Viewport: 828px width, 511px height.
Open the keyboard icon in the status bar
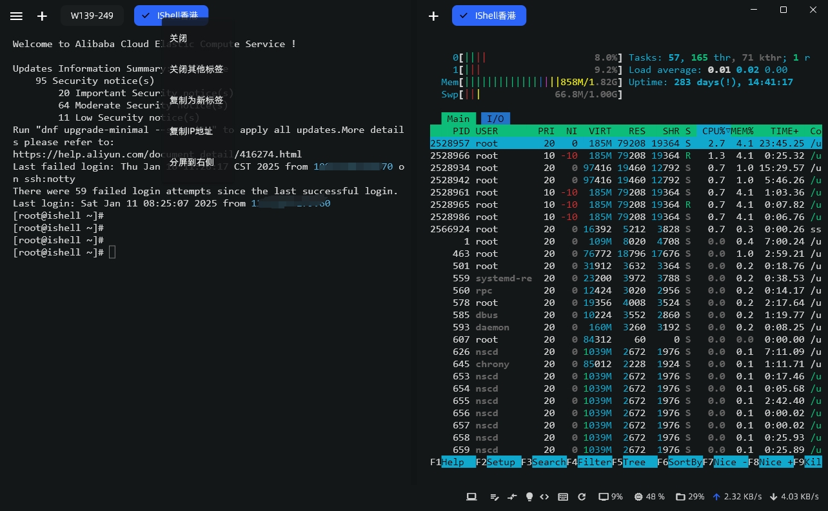tap(563, 497)
